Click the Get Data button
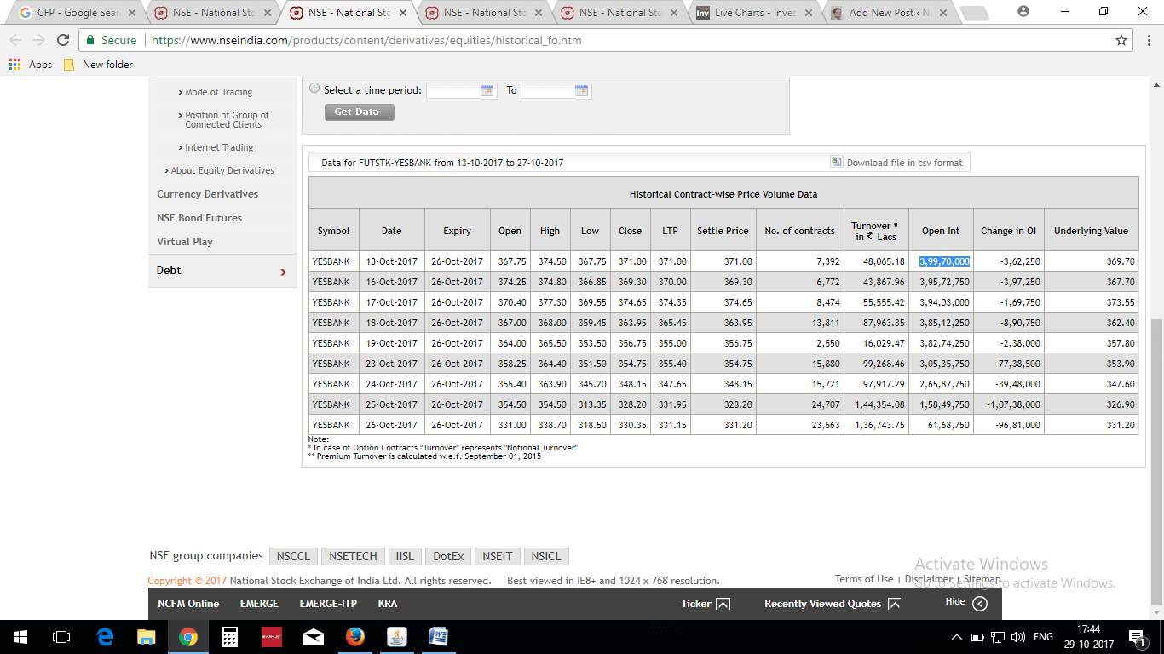The height and width of the screenshot is (654, 1164). coord(359,112)
